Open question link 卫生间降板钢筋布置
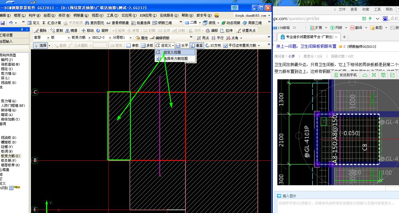 (318, 46)
